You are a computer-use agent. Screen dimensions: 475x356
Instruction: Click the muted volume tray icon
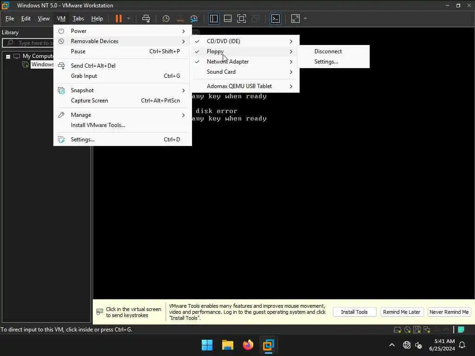click(419, 345)
